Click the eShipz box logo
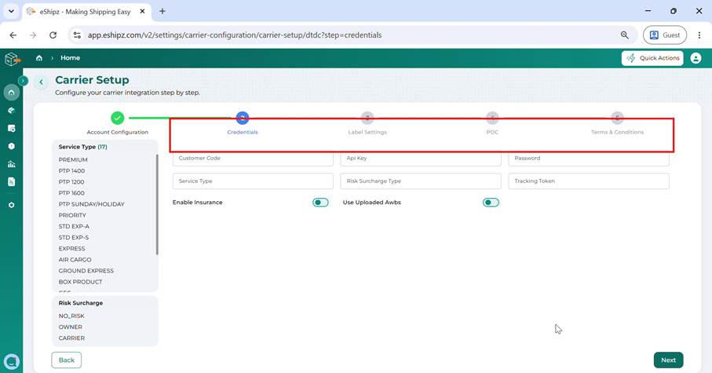This screenshot has height=373, width=712. tap(13, 59)
